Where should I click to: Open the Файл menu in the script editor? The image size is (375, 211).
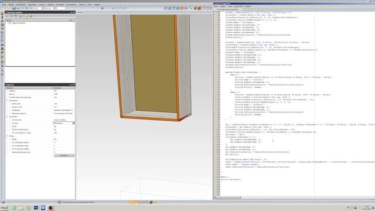[x=216, y=6]
